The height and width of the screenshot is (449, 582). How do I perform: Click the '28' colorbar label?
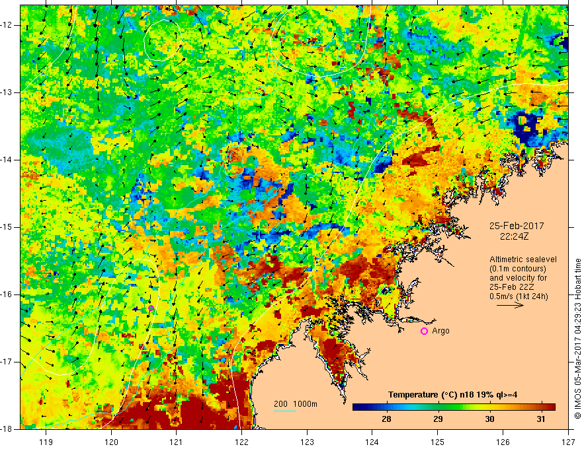click(386, 419)
